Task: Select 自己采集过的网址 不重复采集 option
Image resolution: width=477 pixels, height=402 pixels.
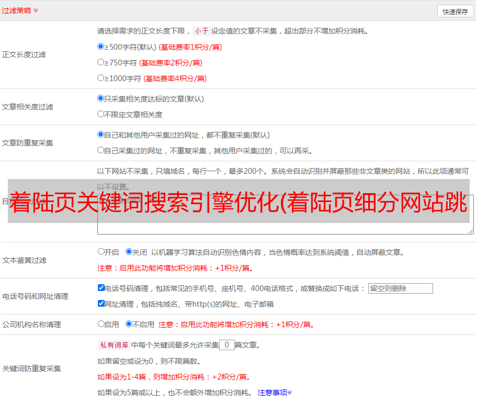Action: pos(101,150)
